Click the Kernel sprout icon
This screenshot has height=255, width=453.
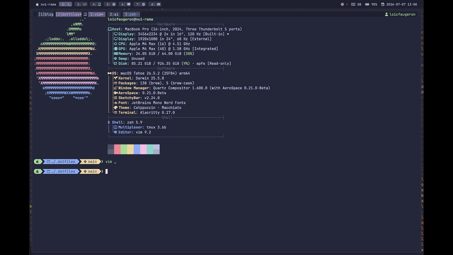pos(116,78)
